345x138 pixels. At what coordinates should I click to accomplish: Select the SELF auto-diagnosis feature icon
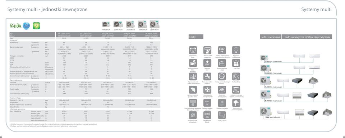222,50
